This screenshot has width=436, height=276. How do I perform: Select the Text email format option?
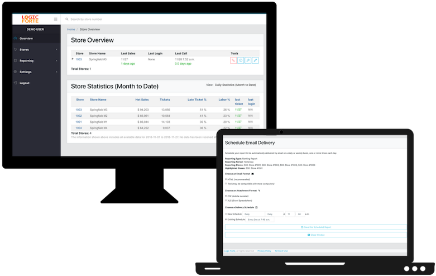click(x=226, y=184)
